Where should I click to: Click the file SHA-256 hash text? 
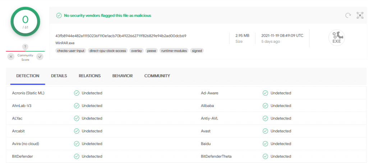121,36
